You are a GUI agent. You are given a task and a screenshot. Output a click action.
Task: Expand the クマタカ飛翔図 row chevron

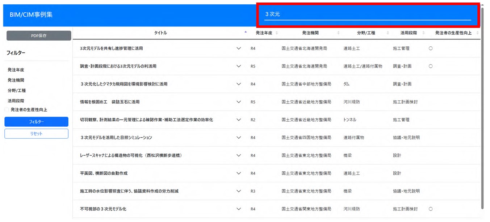coord(239,84)
